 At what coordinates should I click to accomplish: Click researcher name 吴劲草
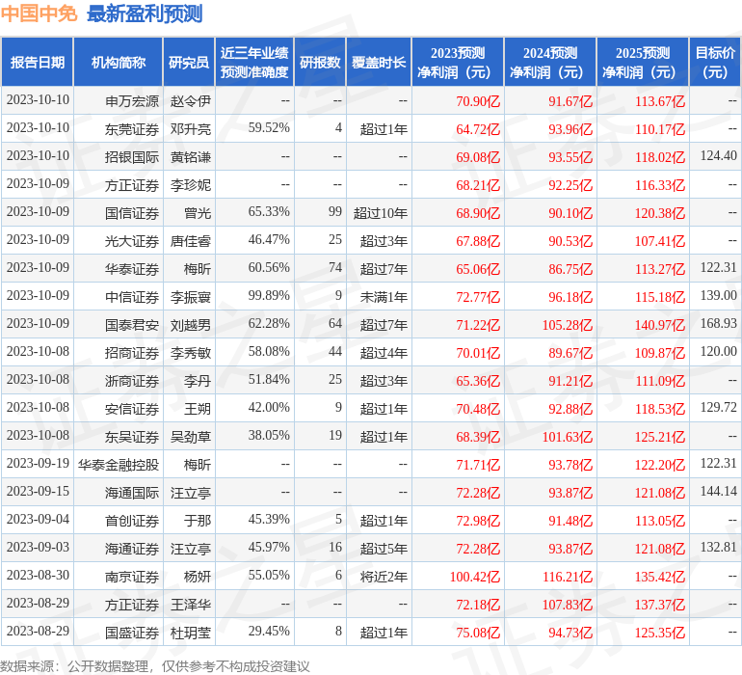click(191, 436)
